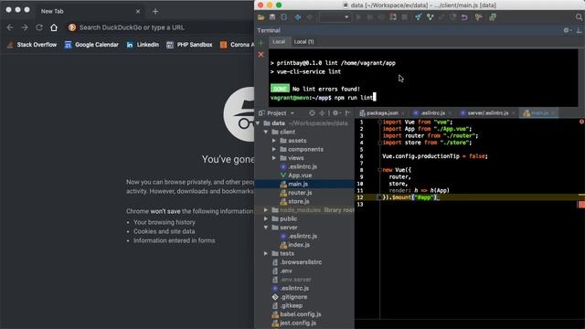Click the VCS update project icon

click(419, 17)
